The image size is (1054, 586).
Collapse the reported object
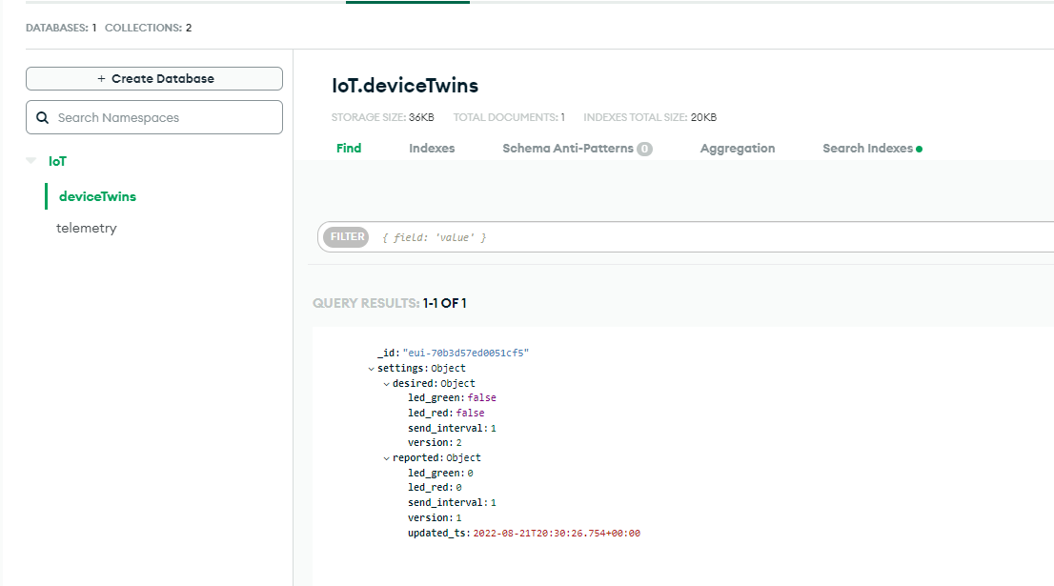point(387,458)
